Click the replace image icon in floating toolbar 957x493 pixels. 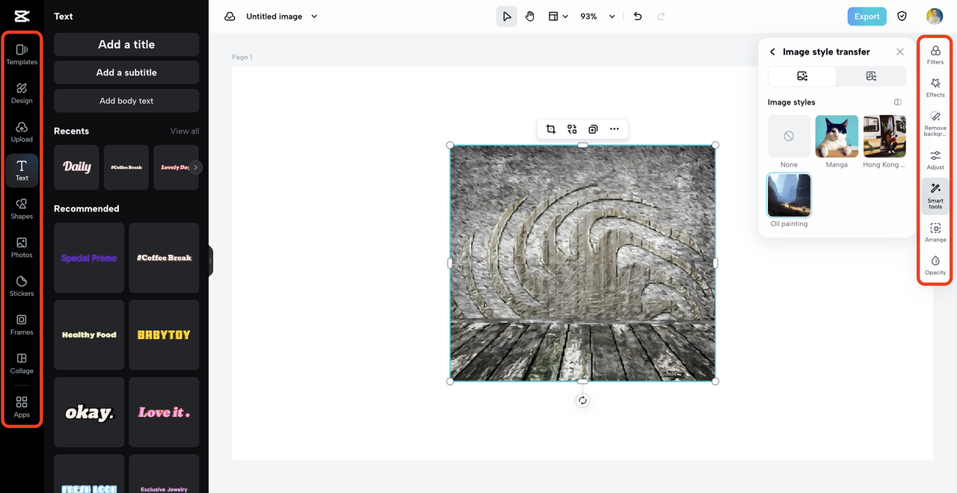point(572,129)
